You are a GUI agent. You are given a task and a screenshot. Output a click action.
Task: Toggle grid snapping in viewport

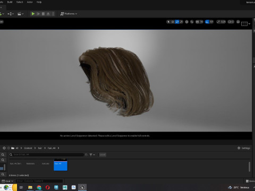[x=197, y=22]
